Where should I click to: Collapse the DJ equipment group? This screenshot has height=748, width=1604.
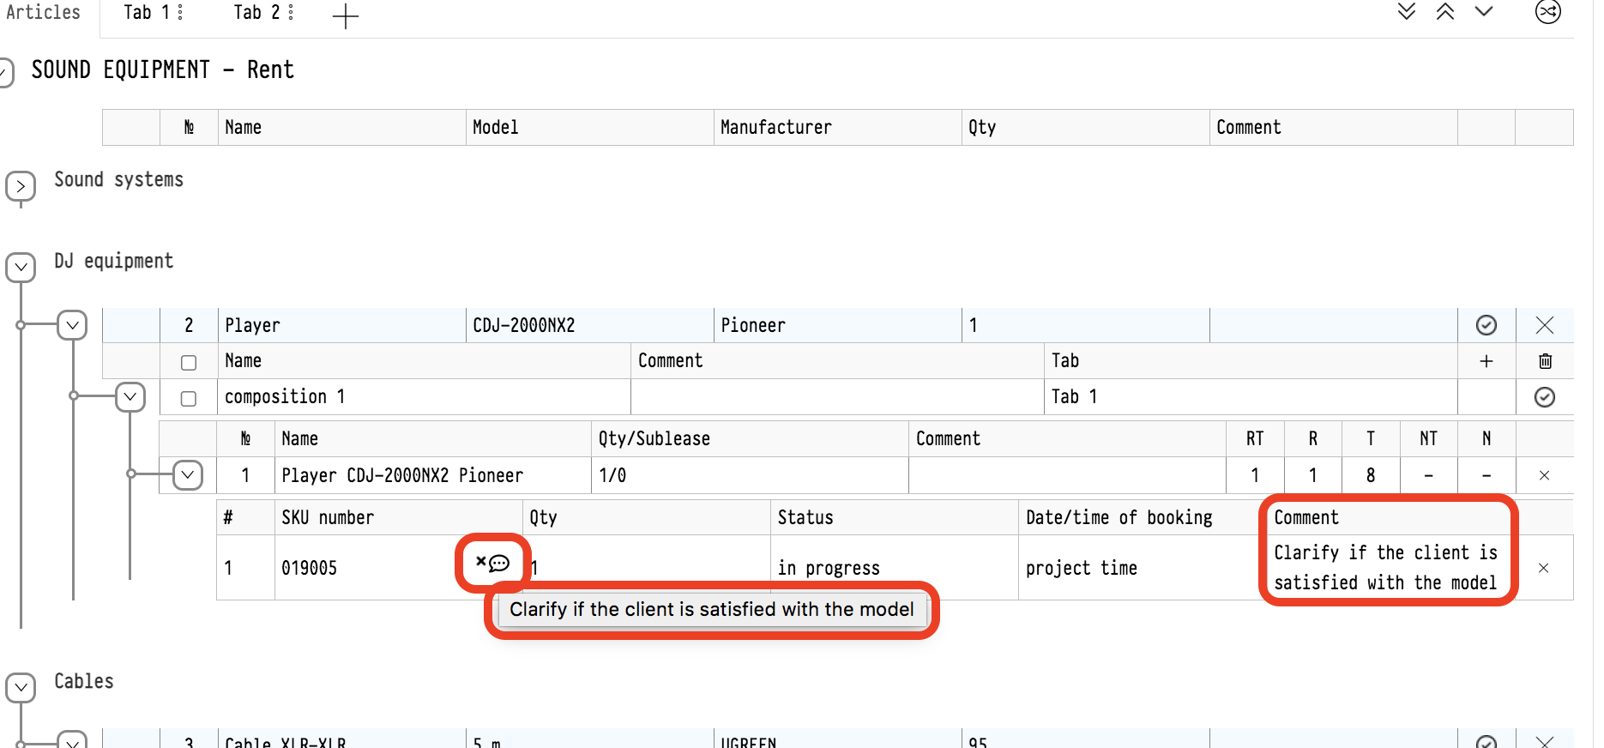point(21,267)
